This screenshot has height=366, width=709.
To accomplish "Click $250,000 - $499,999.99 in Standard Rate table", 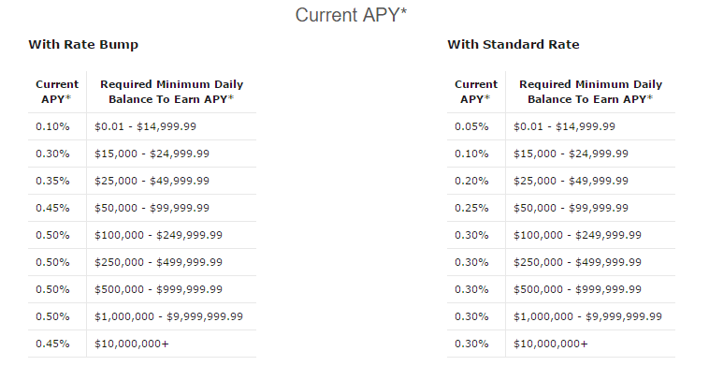I will coord(577,262).
